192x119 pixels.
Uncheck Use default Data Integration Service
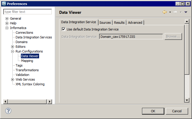click(x=64, y=29)
